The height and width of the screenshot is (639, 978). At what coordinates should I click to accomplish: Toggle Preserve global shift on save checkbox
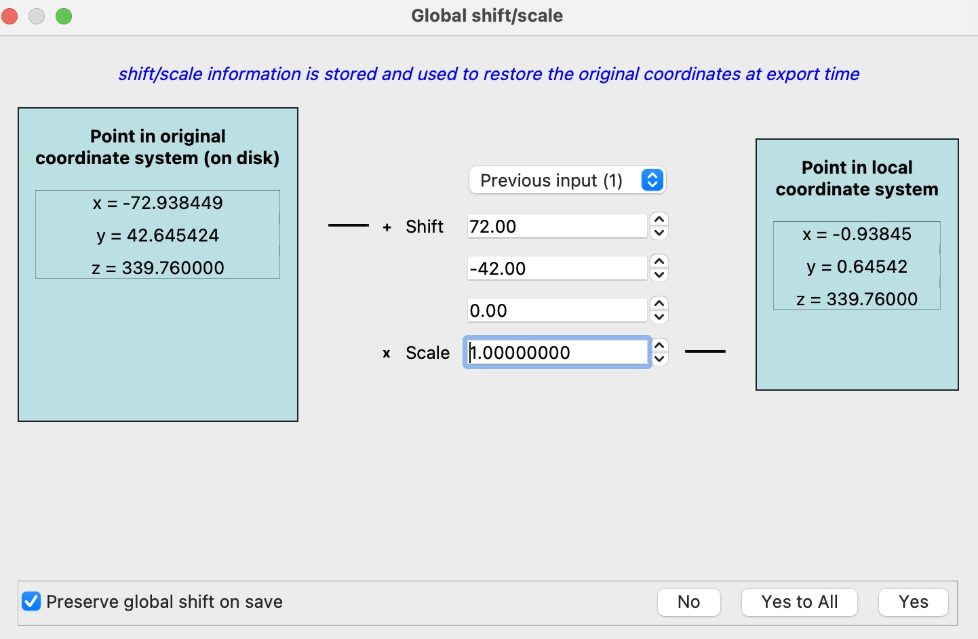click(31, 602)
